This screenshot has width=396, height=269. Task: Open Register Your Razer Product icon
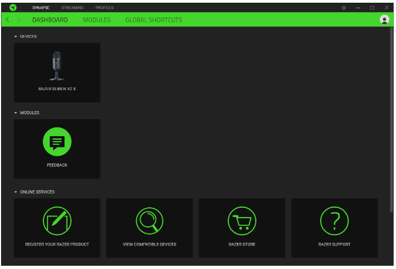pyautogui.click(x=57, y=221)
